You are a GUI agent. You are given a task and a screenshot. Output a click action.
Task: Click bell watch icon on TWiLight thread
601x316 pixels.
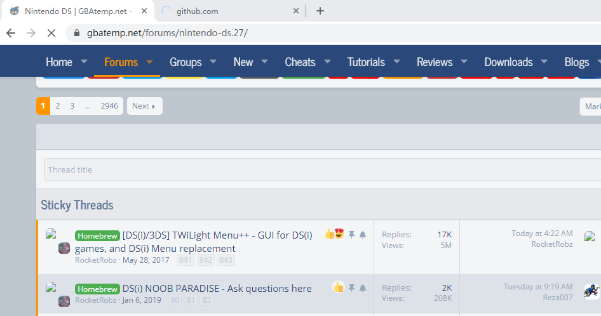click(363, 235)
